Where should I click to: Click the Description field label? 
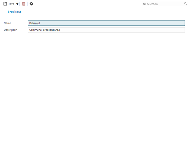point(10,30)
